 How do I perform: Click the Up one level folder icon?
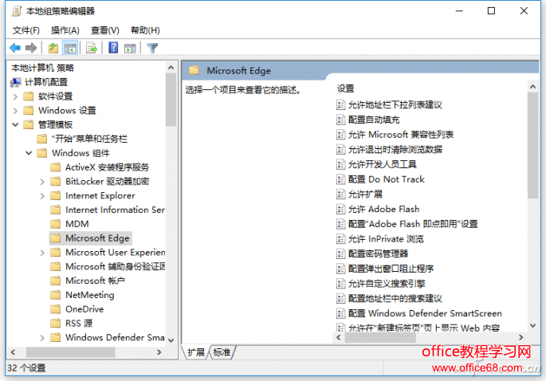coord(53,48)
